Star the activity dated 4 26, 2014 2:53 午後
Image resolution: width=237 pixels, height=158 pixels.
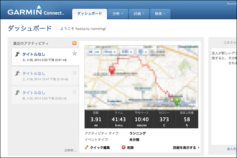tap(74, 53)
